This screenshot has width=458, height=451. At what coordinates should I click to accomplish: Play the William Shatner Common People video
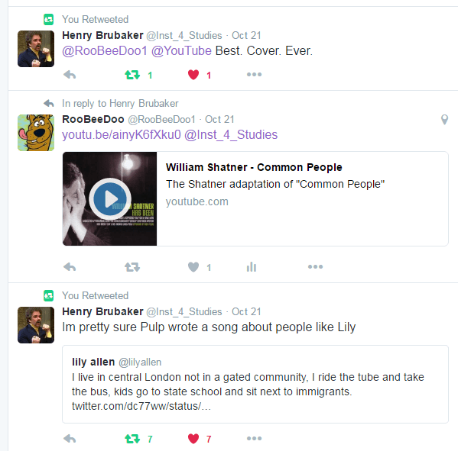click(x=110, y=198)
